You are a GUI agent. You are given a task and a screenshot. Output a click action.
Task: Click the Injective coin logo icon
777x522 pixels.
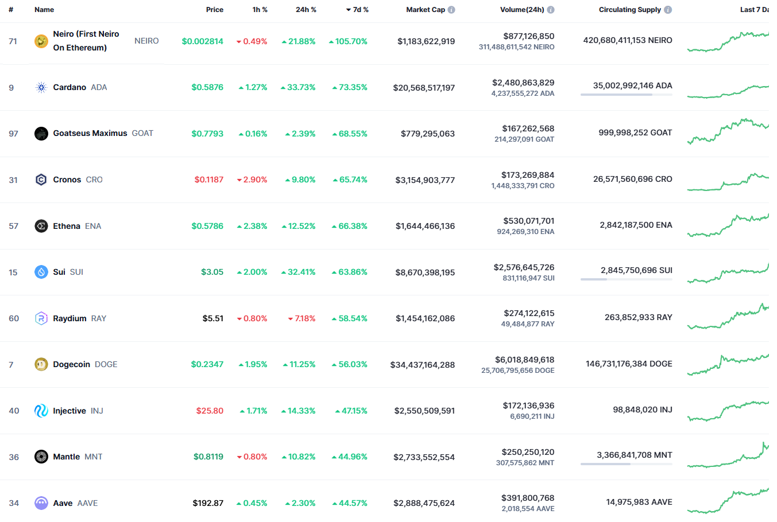point(41,411)
